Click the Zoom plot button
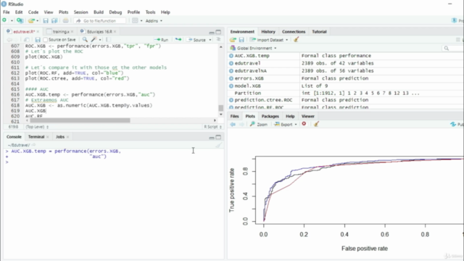The height and width of the screenshot is (261, 464). (x=259, y=124)
